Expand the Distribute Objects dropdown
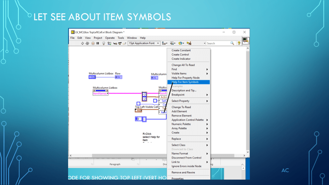Viewport: 329px width, 185px height. point(173,43)
